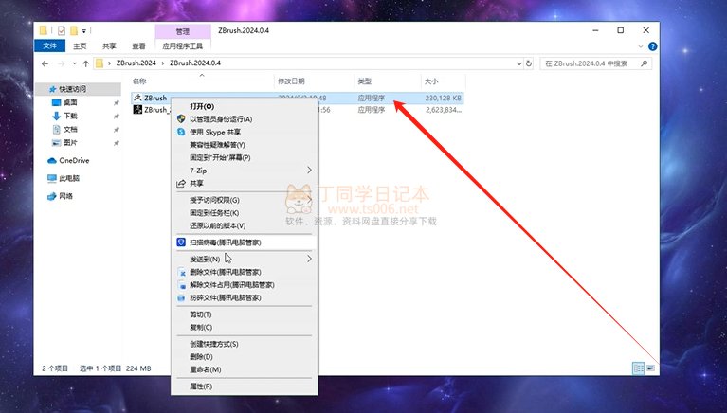Open the 查看 ribbon tab

pyautogui.click(x=138, y=45)
